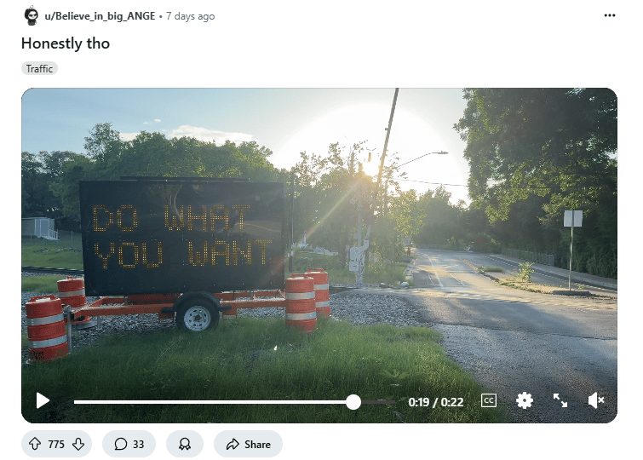The image size is (643, 460).
Task: Select the Traffic flair tag
Action: pos(39,68)
